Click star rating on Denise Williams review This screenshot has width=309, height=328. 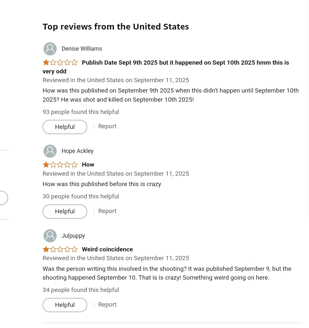click(60, 62)
